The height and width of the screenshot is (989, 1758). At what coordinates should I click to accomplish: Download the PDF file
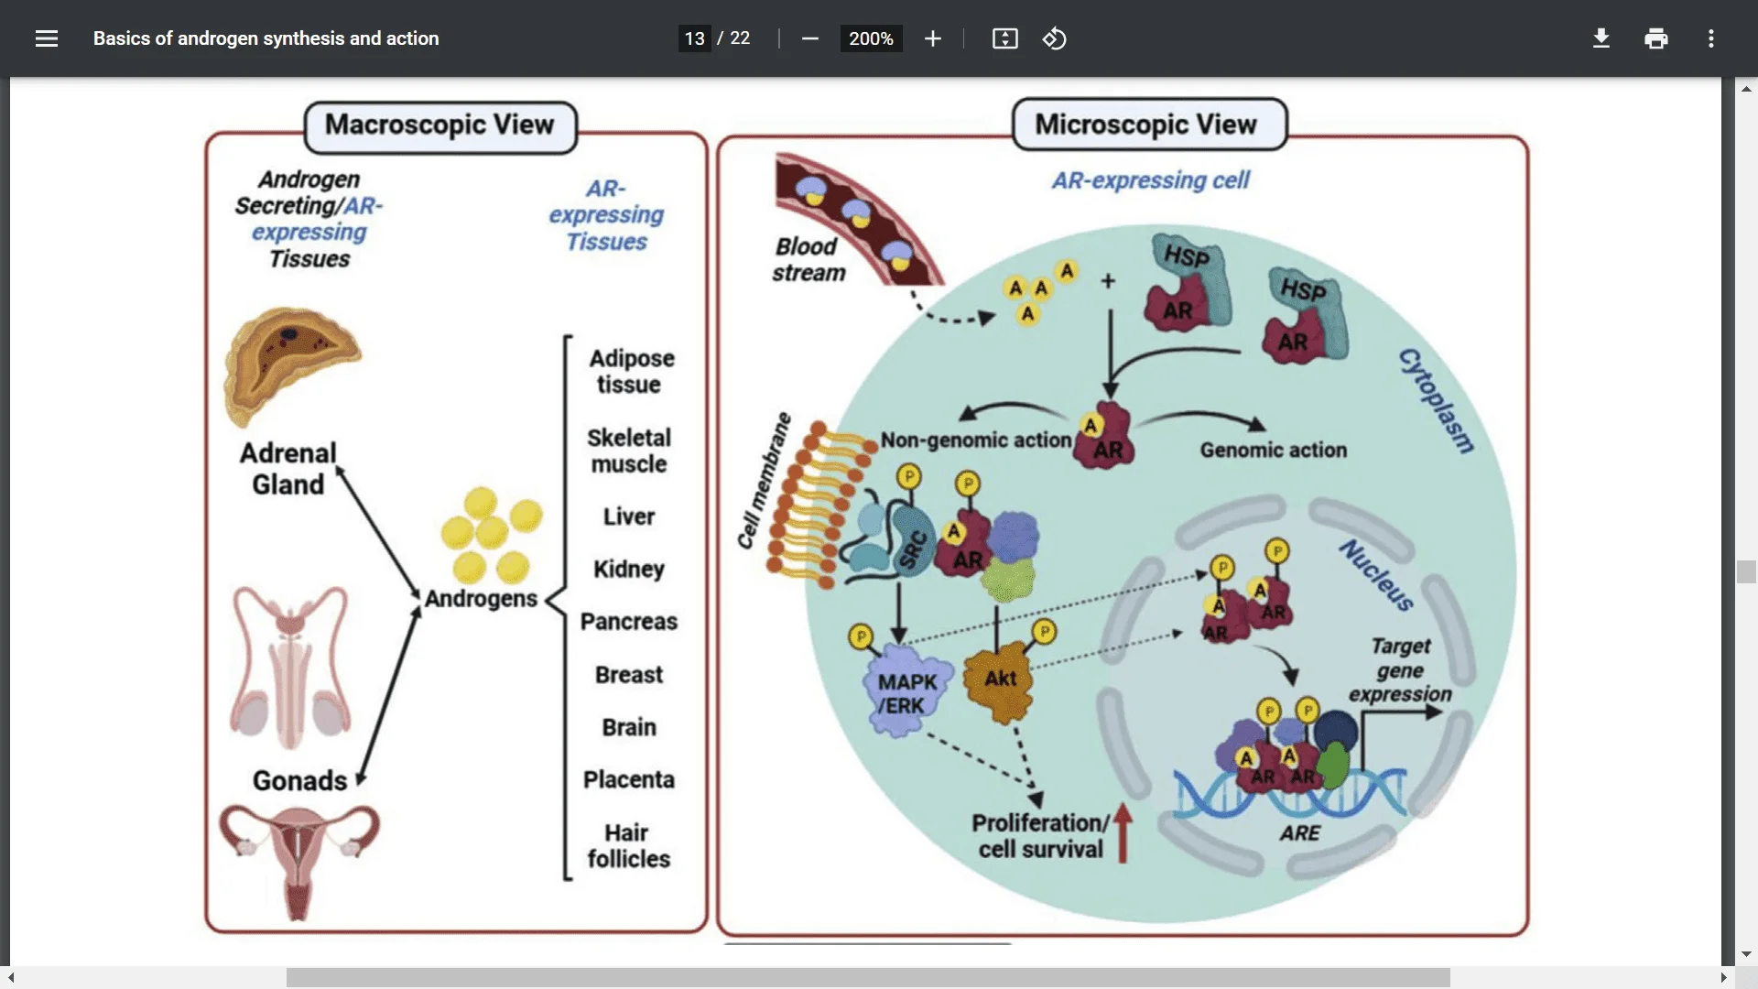pyautogui.click(x=1601, y=38)
